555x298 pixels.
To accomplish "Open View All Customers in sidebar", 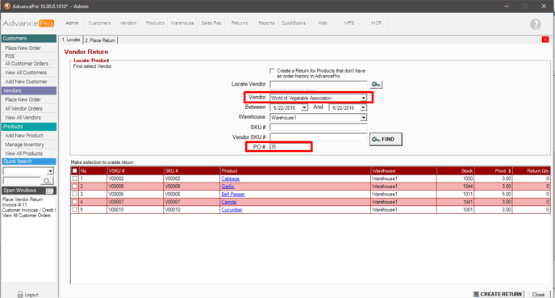I will [x=26, y=73].
